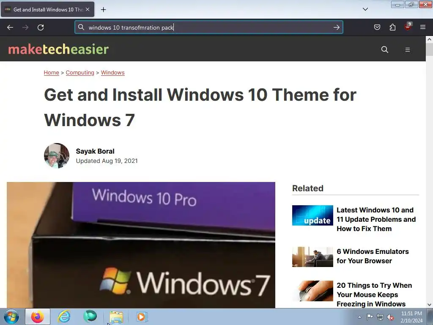Click the search magnifier in address bar
Image resolution: width=433 pixels, height=325 pixels.
(x=81, y=27)
